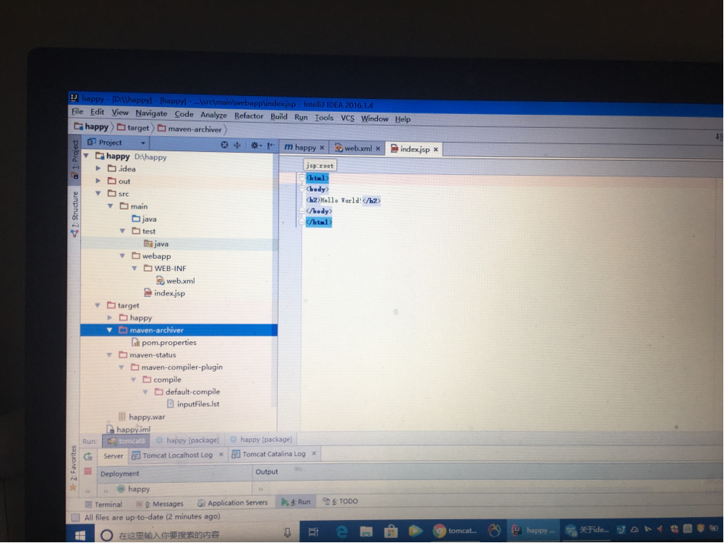Toggle the Favorites side panel
The image size is (724, 543).
(73, 468)
